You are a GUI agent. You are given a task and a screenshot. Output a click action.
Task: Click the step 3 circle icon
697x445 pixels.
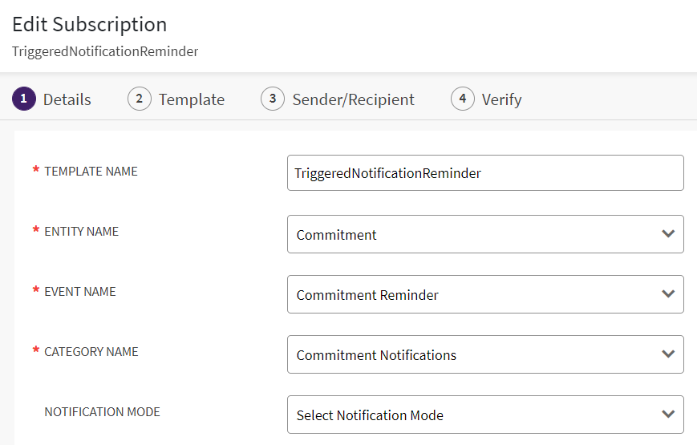(x=273, y=99)
